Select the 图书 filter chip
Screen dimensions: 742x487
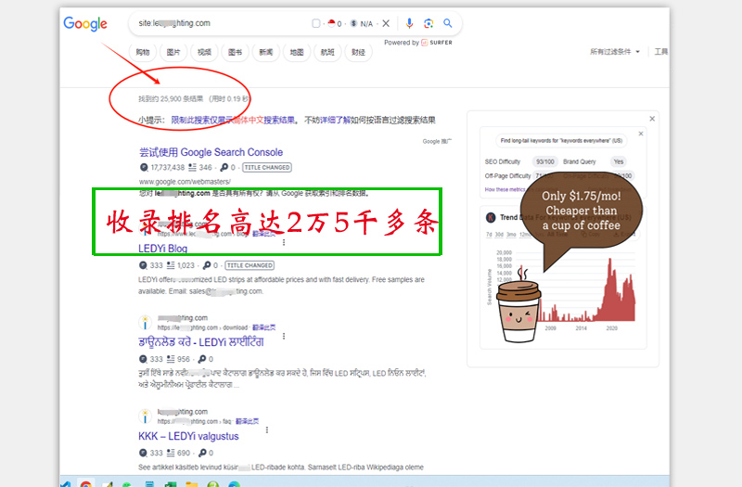[235, 52]
